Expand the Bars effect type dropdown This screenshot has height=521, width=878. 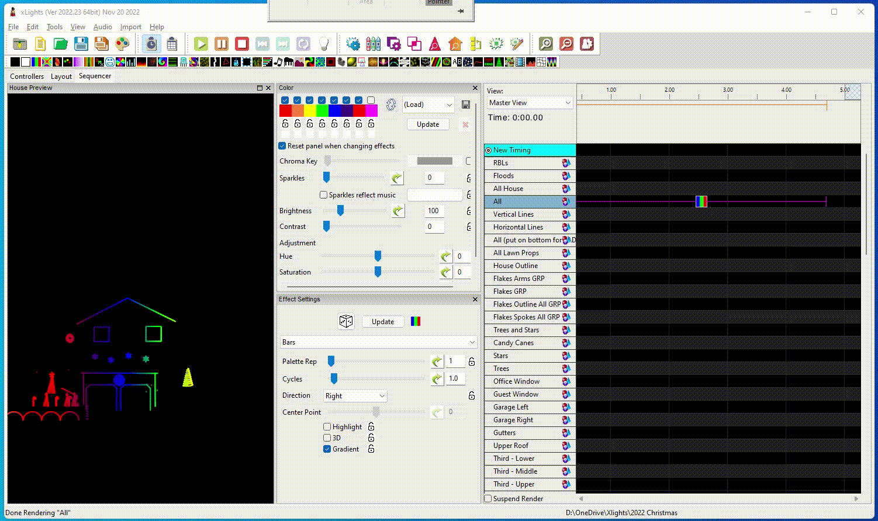pos(378,342)
